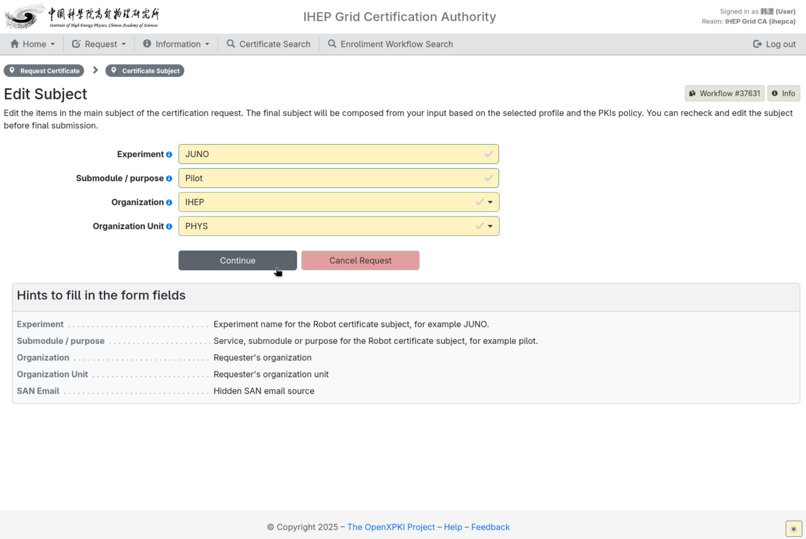Click the Experiment field info icon

pyautogui.click(x=169, y=154)
